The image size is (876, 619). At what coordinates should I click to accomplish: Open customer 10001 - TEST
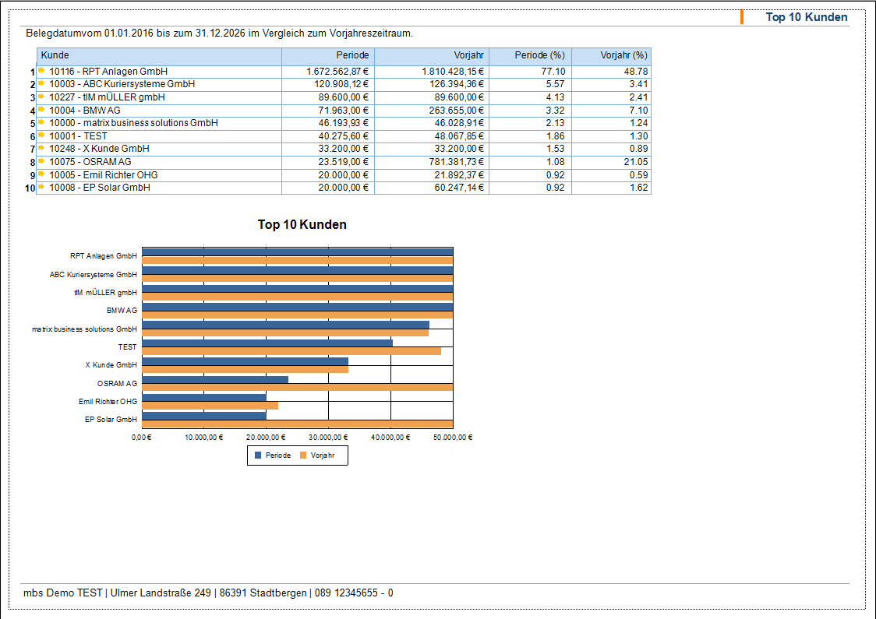coord(78,136)
